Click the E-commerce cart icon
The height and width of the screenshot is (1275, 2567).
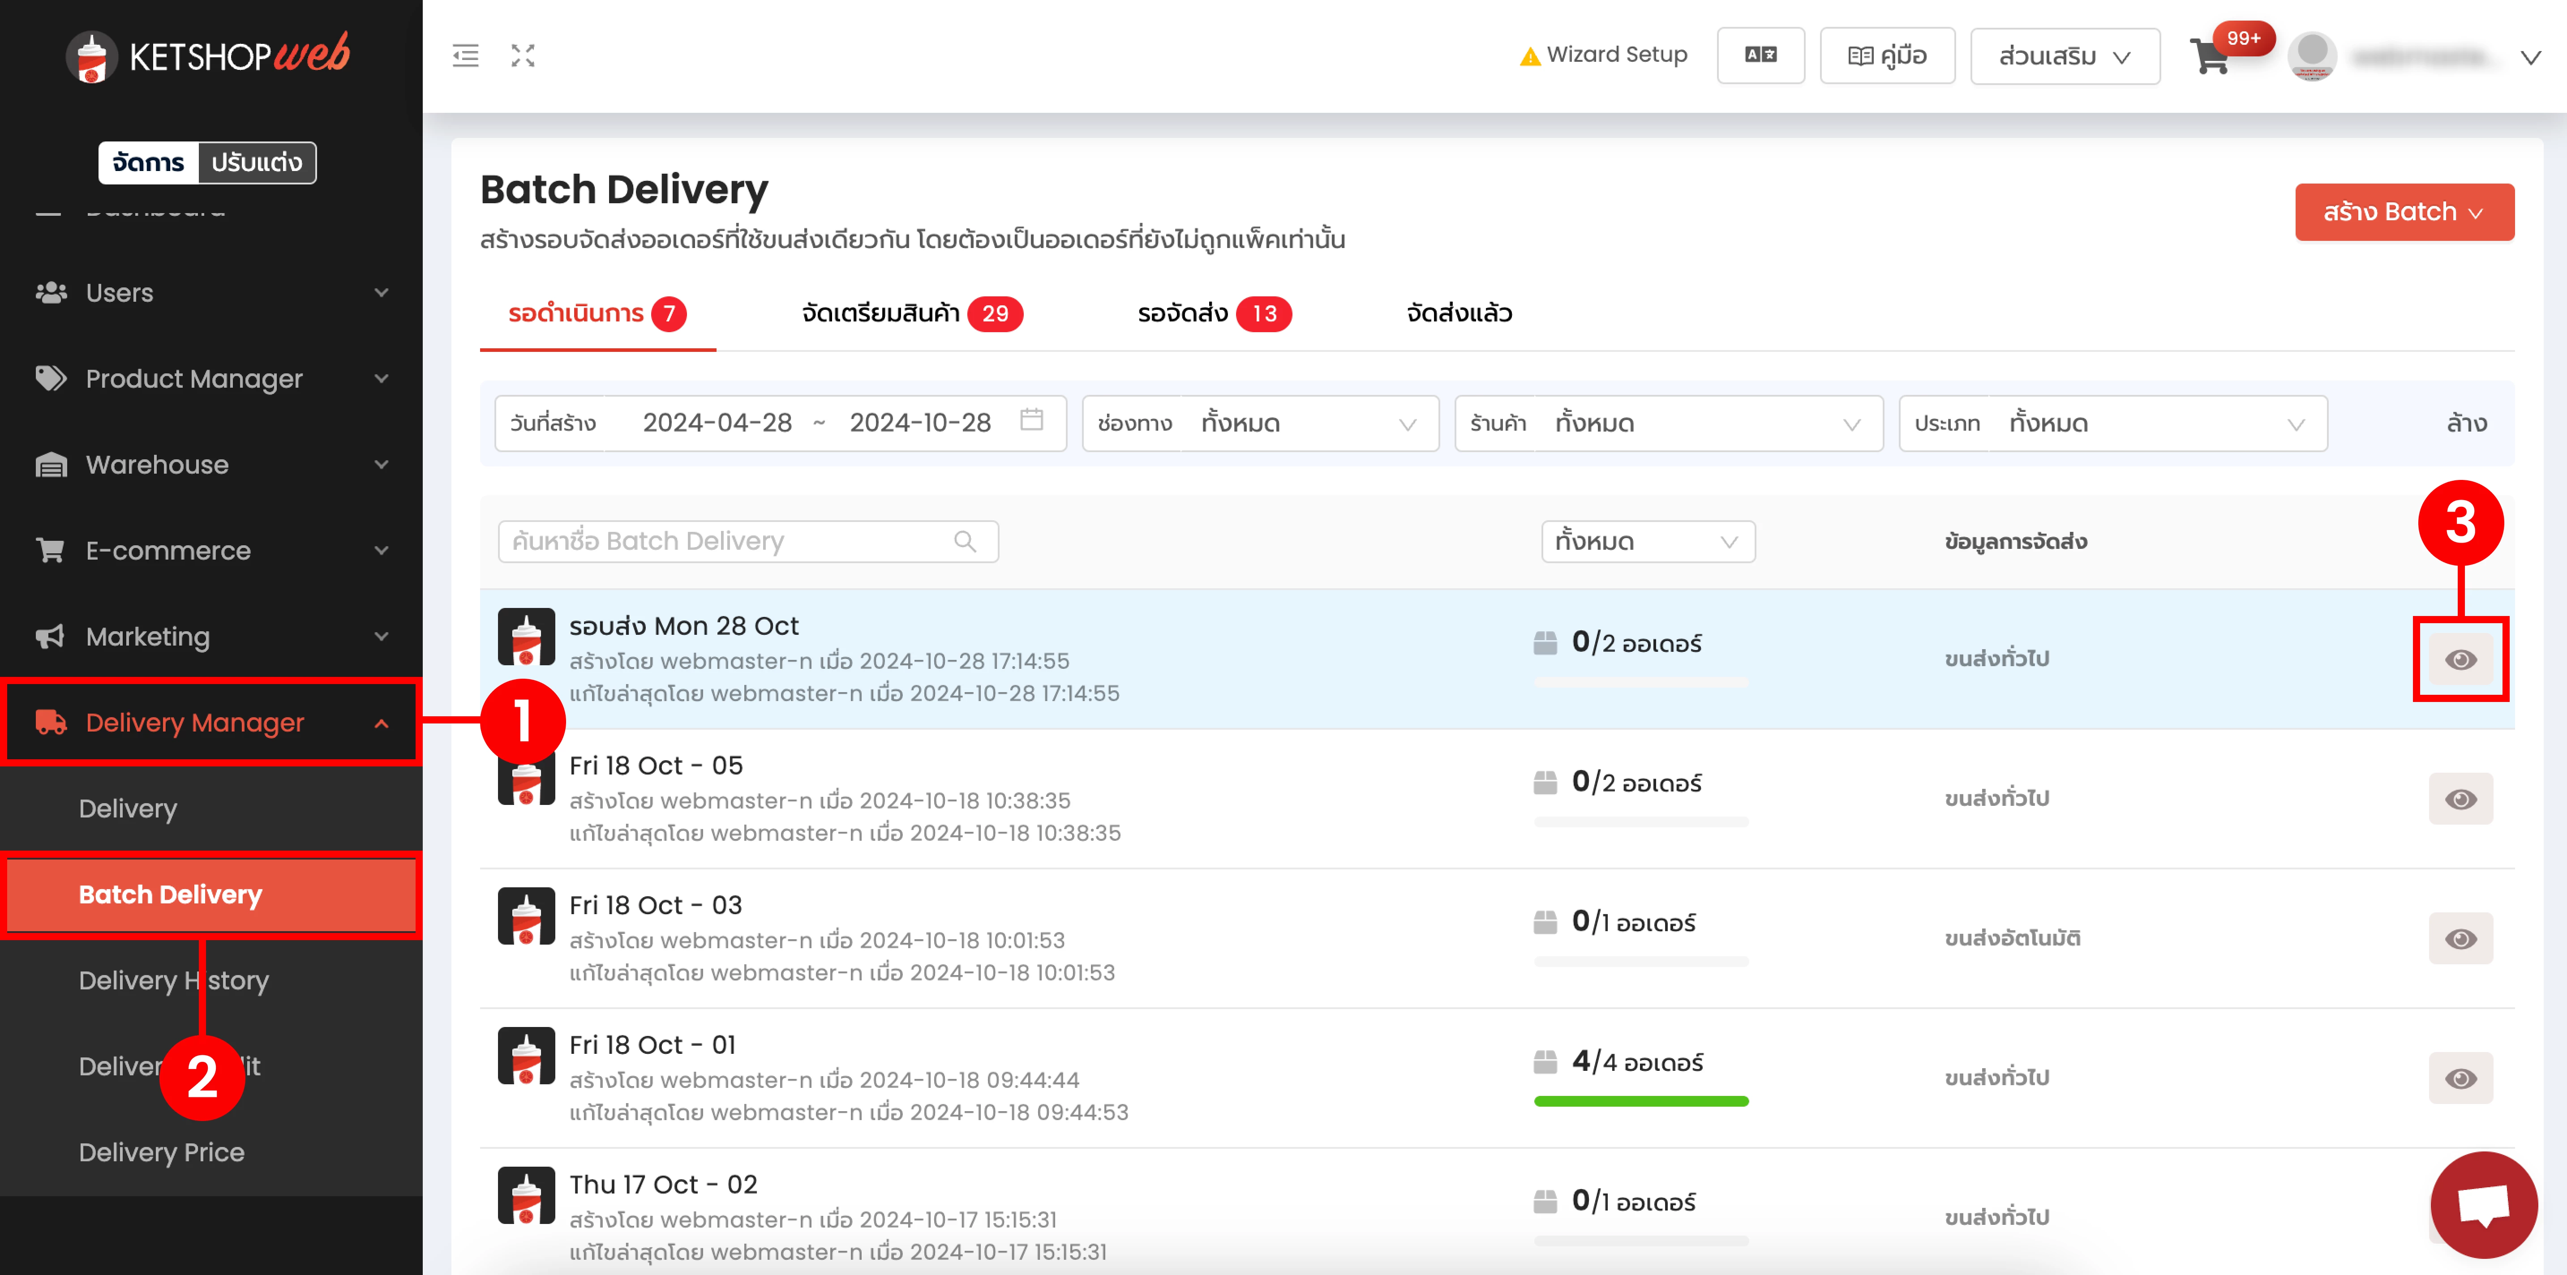[51, 550]
